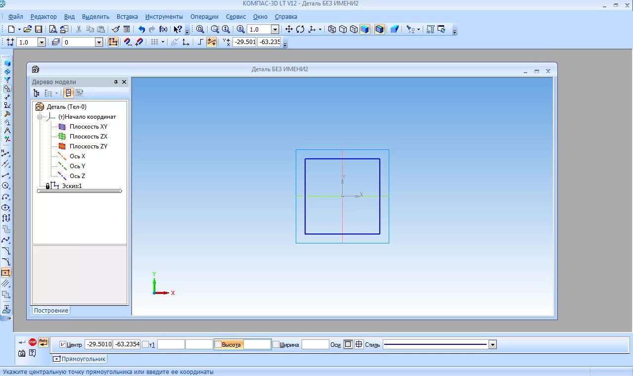
Task: Open the Файл menu
Action: click(16, 16)
